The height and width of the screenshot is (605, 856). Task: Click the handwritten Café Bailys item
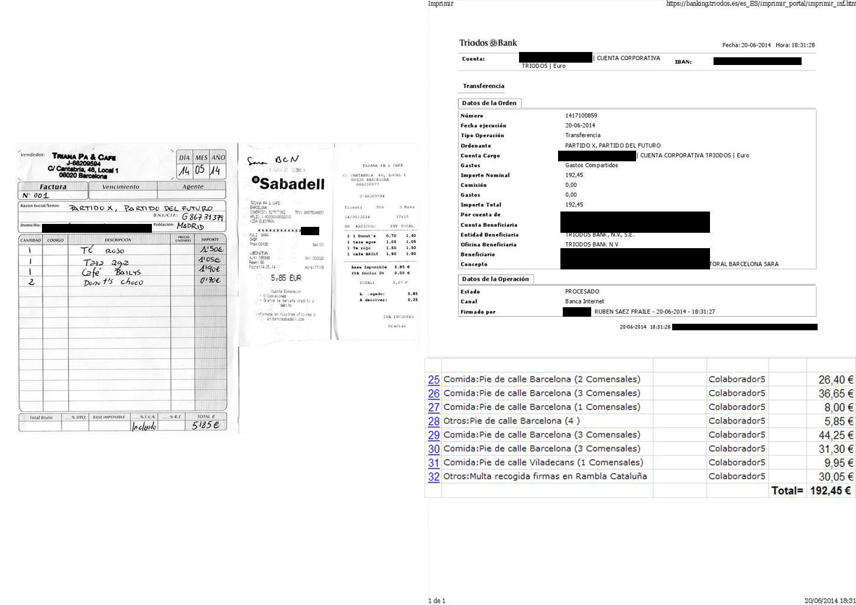[111, 272]
